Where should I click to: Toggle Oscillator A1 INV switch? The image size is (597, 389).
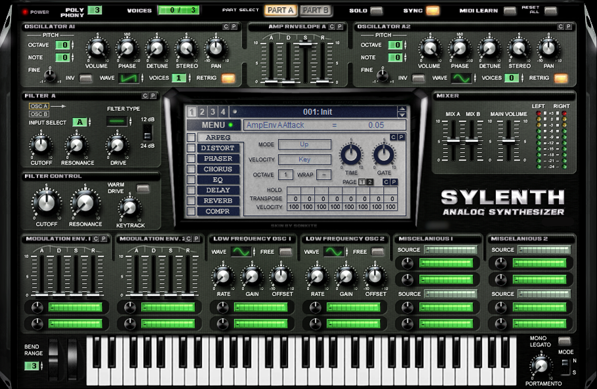[x=86, y=78]
